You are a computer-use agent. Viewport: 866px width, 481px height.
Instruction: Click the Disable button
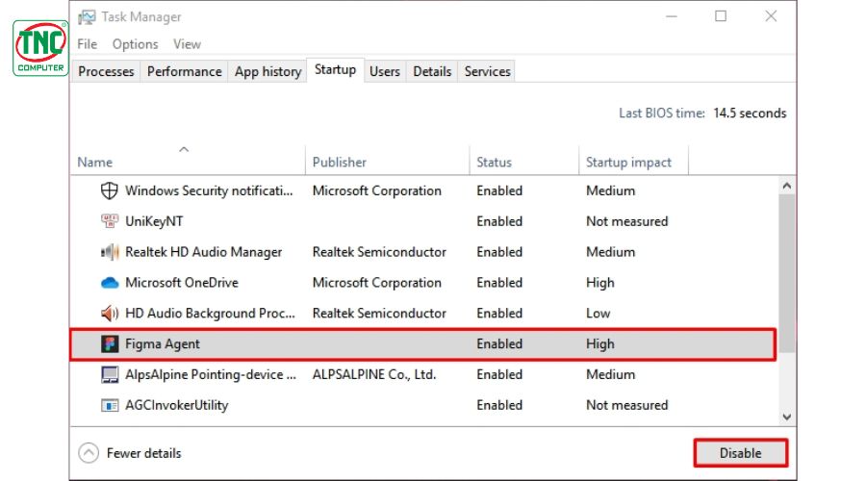tap(741, 453)
